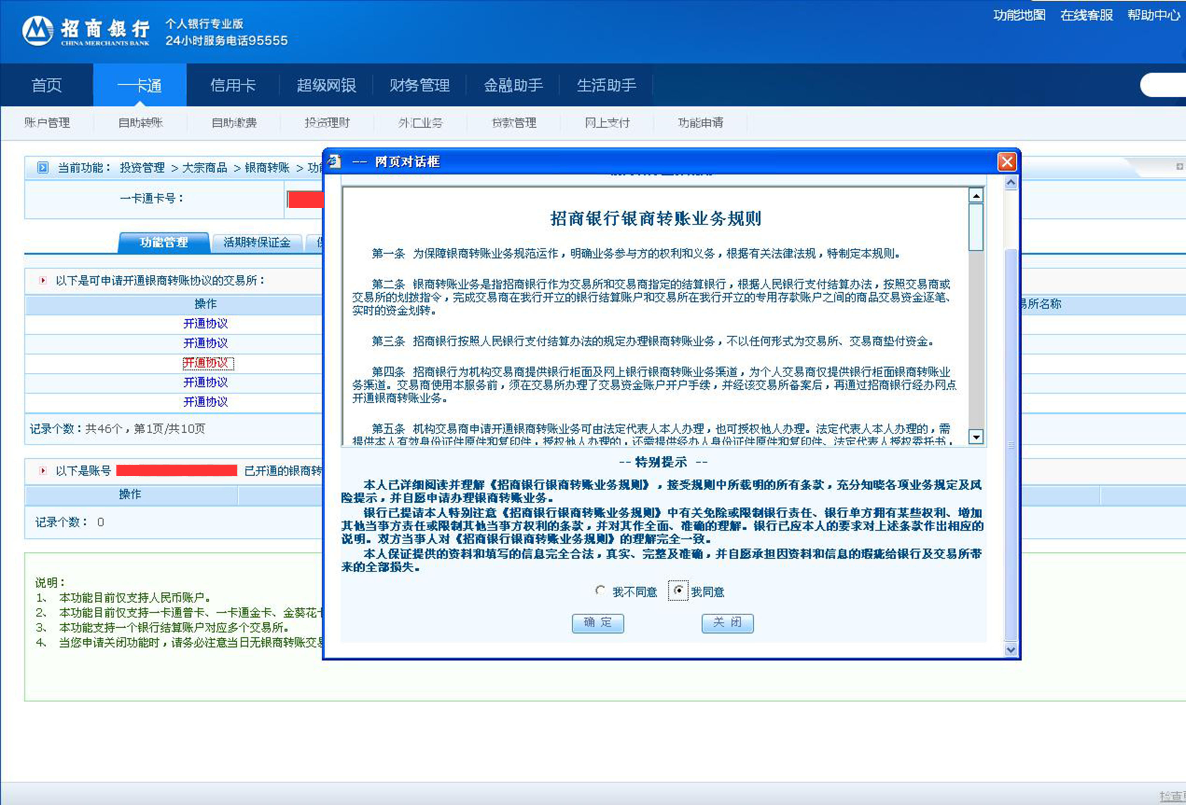Viewport: 1186px width, 805px height.
Task: Open 贷款管理 submenu
Action: (514, 122)
